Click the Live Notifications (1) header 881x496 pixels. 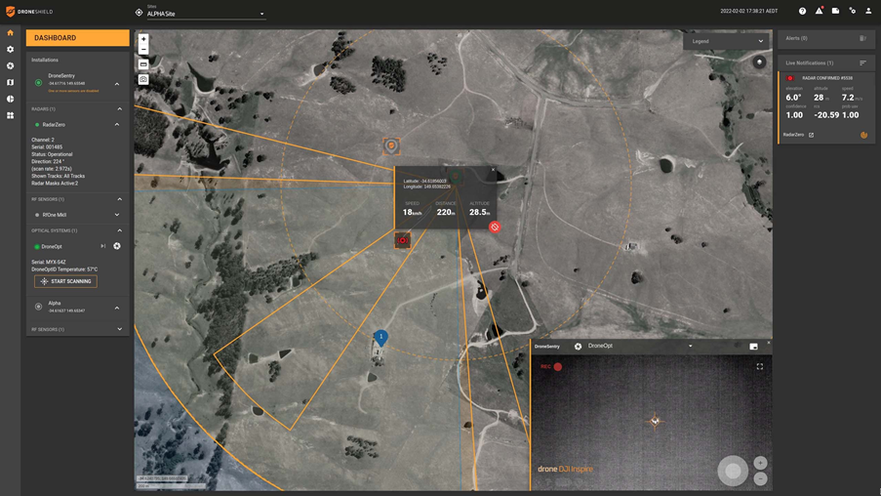click(826, 63)
